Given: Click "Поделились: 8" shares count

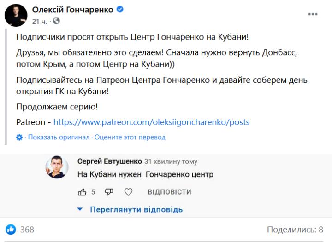Looking at the screenshot, I should click(295, 229).
